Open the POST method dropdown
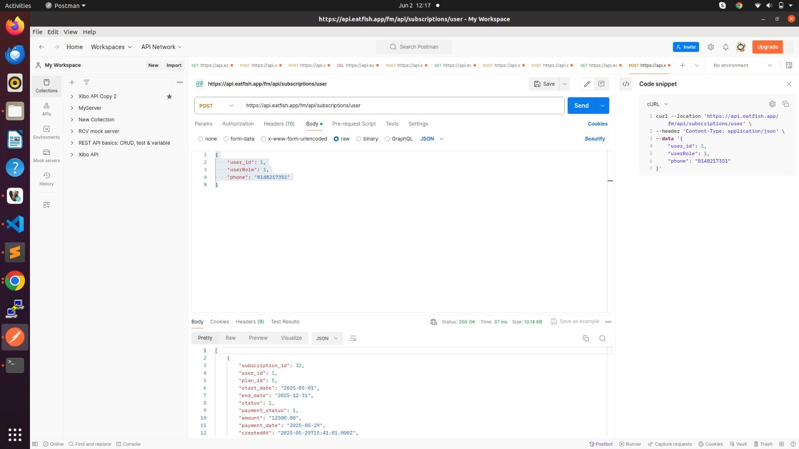 pos(217,106)
